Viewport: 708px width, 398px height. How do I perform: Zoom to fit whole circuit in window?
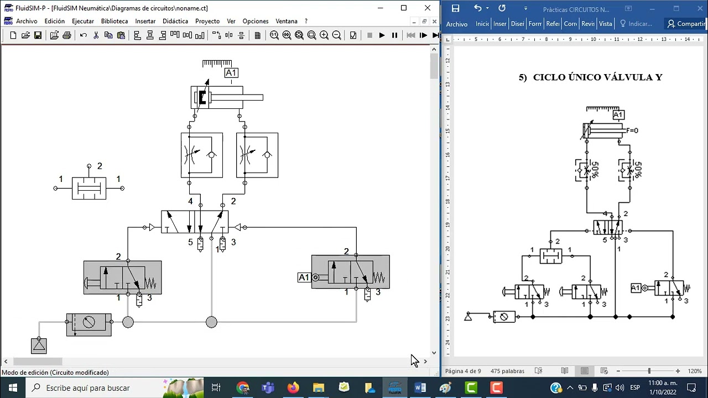(x=299, y=35)
